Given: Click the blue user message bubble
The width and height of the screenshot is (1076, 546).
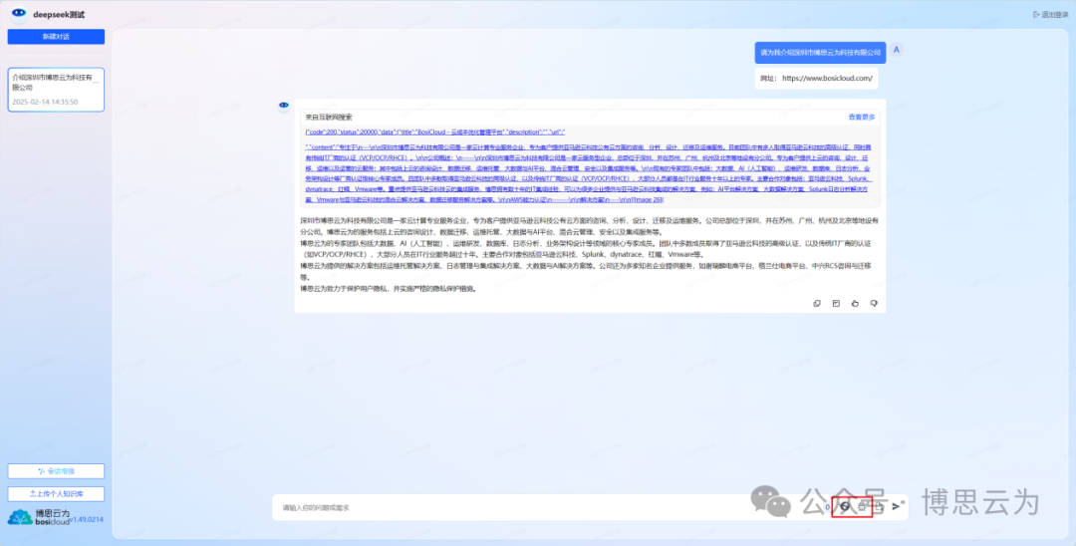Looking at the screenshot, I should 820,52.
